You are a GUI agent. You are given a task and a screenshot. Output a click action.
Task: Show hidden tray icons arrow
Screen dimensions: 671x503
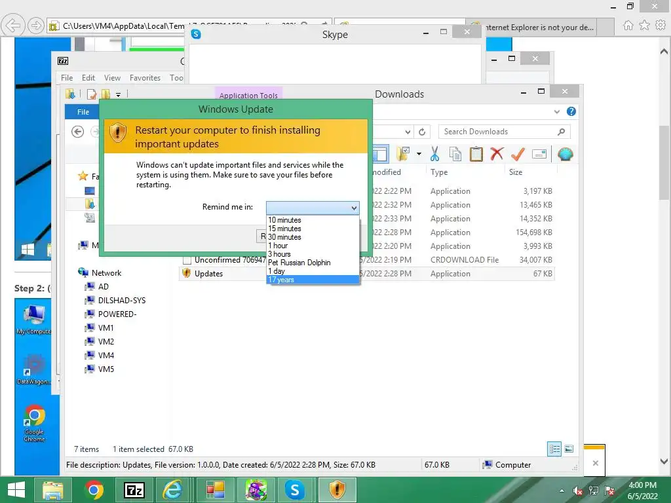click(562, 491)
